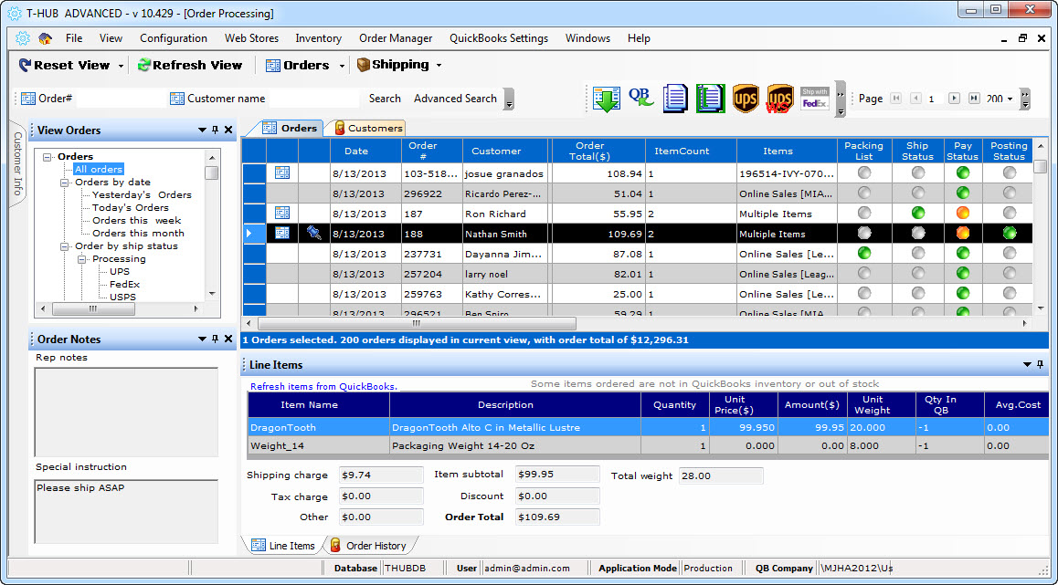Click Refresh items from QuickBooks link
Viewport: 1058px width, 585px height.
[x=323, y=387]
